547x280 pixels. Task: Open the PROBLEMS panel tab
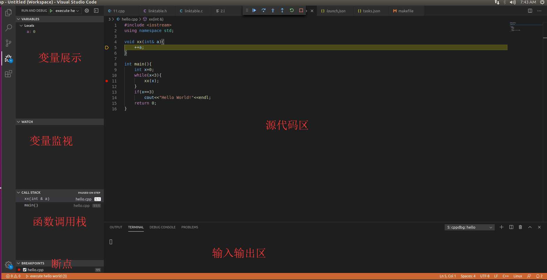pos(190,227)
